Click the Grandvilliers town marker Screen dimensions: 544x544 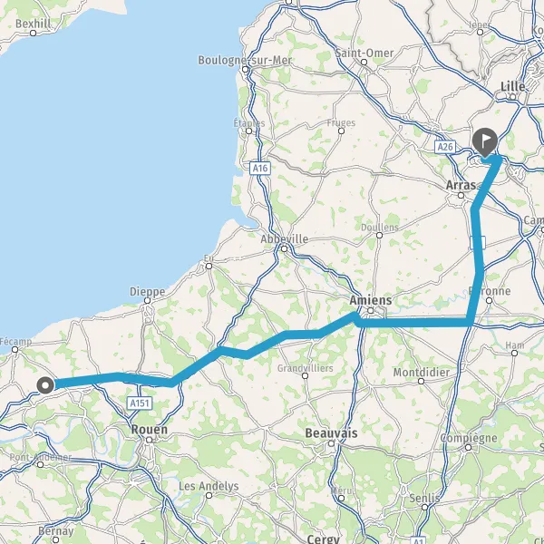pyautogui.click(x=305, y=375)
